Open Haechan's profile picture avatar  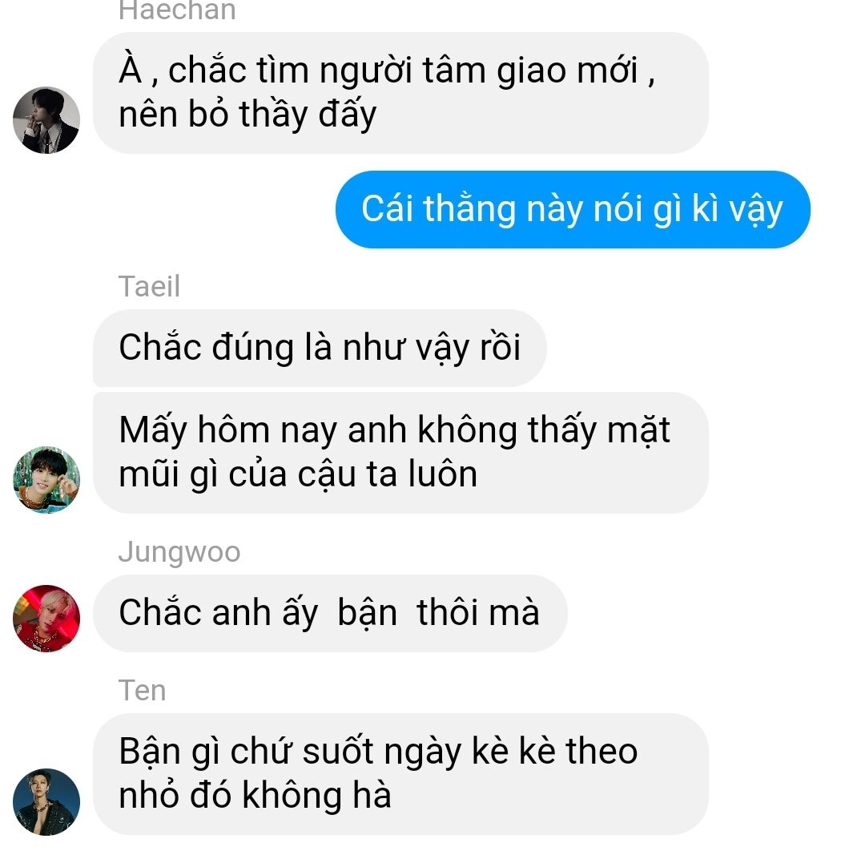(x=46, y=120)
